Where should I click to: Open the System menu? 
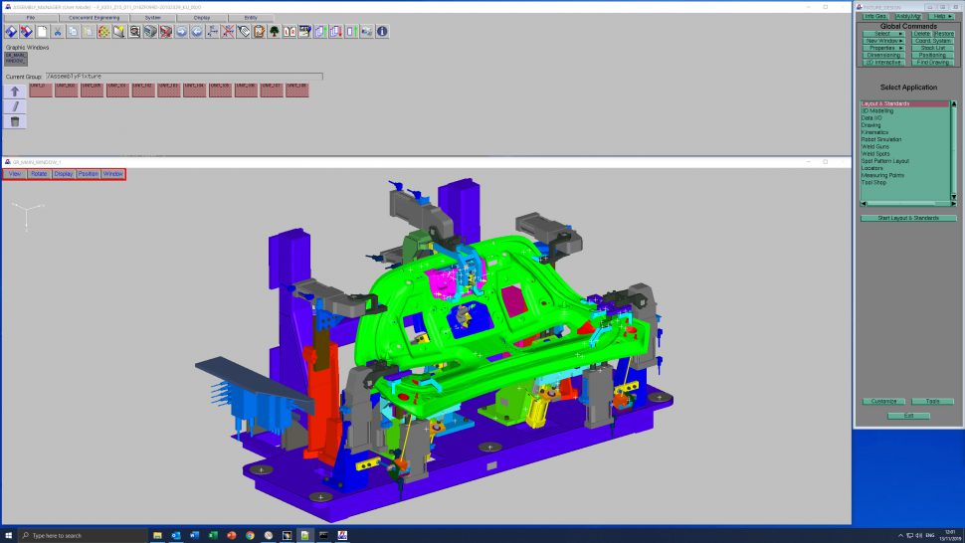click(x=152, y=18)
